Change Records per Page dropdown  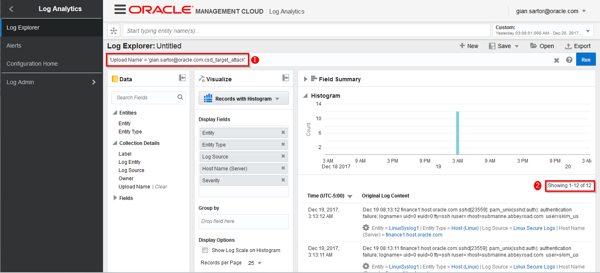[x=255, y=263]
